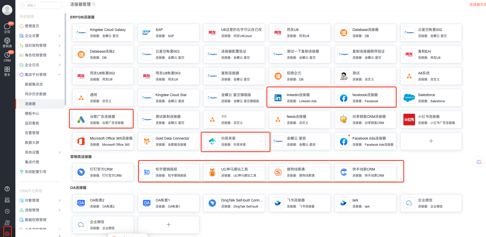The image size is (486, 237).
Task: Expand the 组织架构管理 menu
Action: pos(59,46)
